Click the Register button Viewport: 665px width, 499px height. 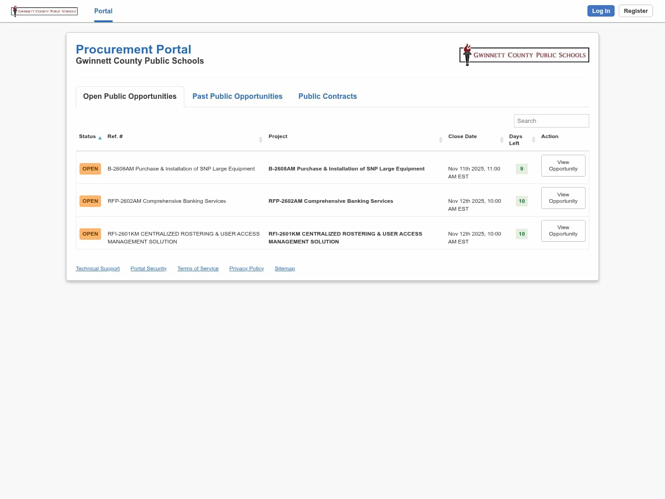635,11
